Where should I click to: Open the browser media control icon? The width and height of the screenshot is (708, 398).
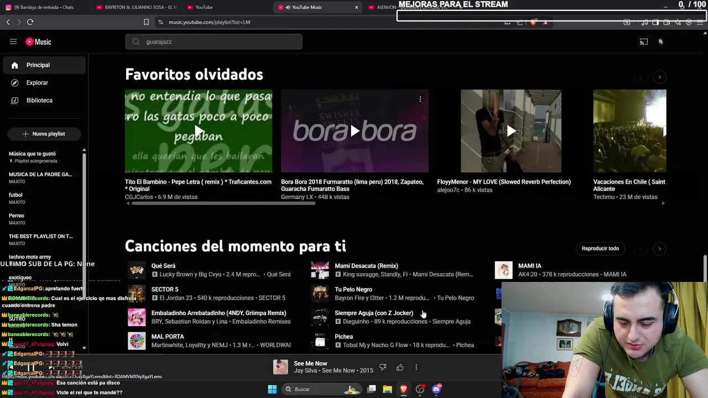[x=644, y=22]
